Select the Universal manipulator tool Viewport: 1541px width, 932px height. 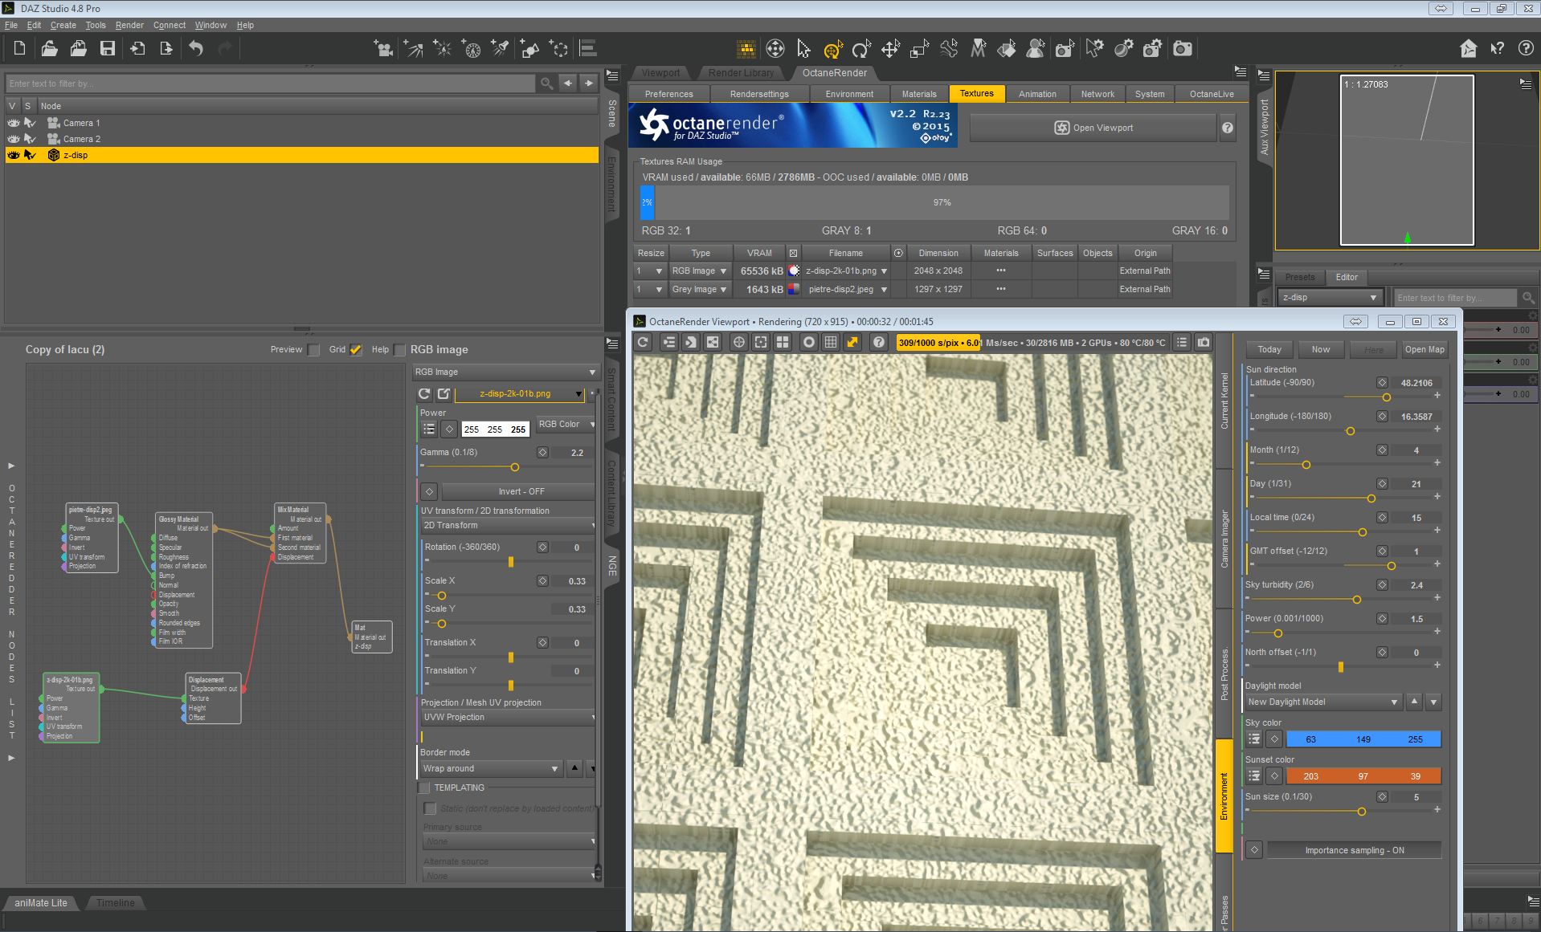(833, 50)
